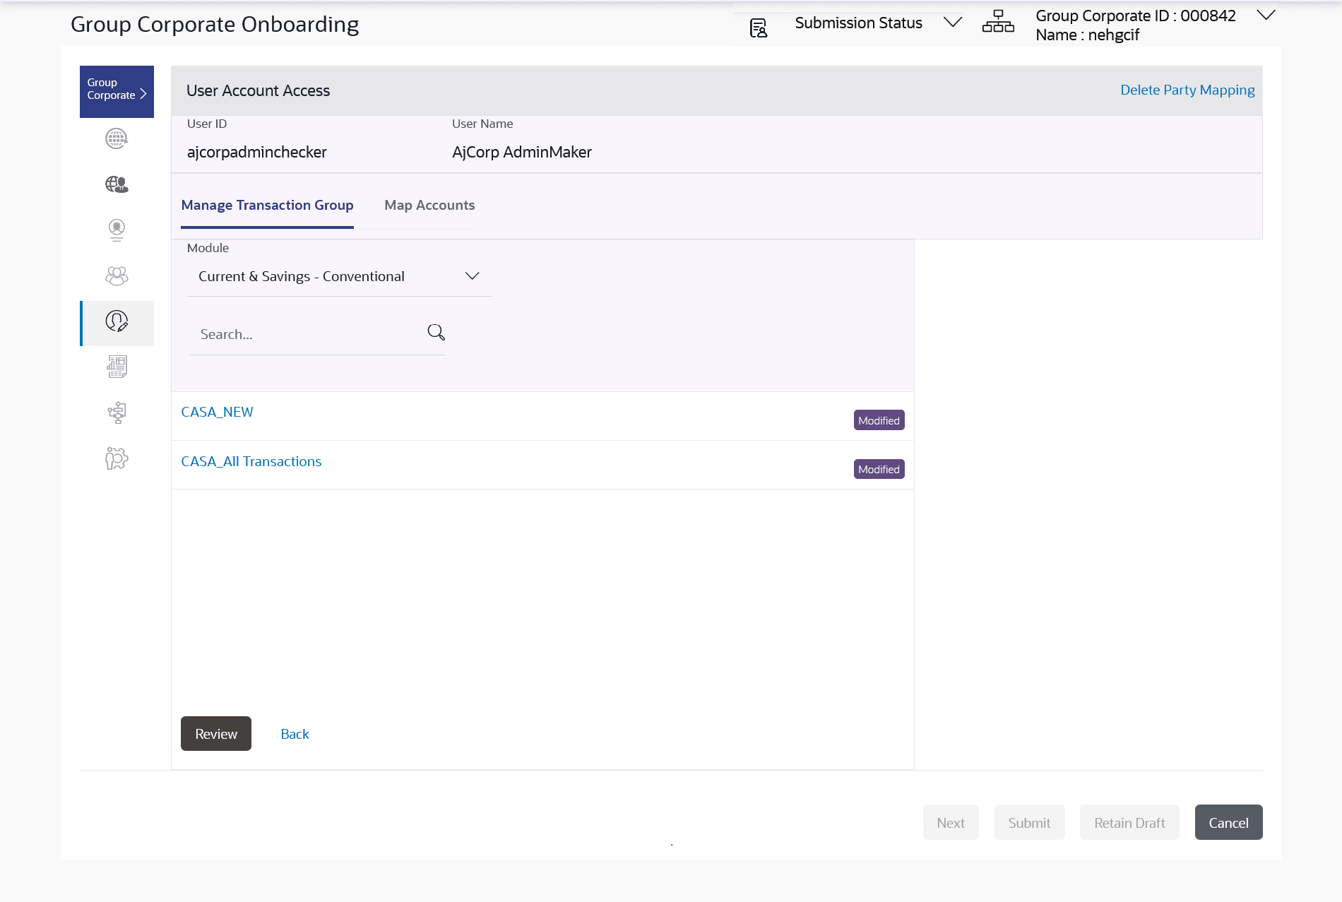Click the organization hierarchy icon in header

pos(997,22)
